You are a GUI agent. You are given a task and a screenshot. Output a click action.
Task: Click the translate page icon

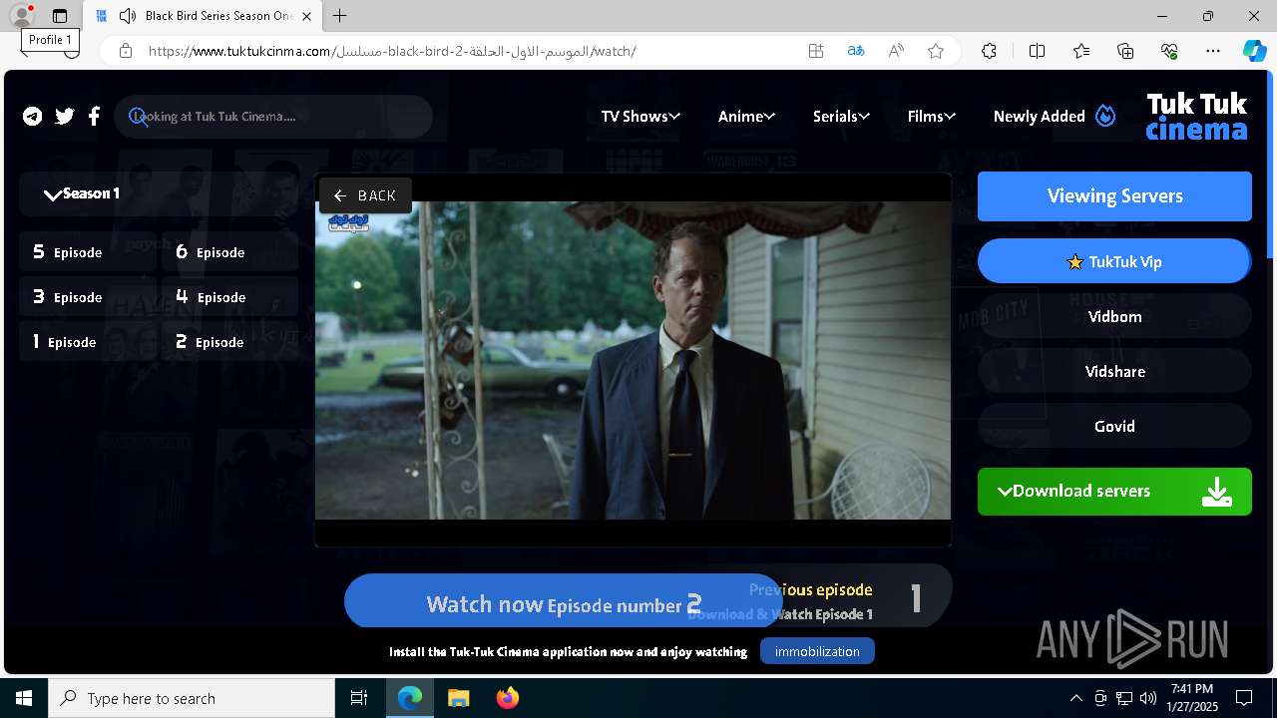tap(856, 51)
